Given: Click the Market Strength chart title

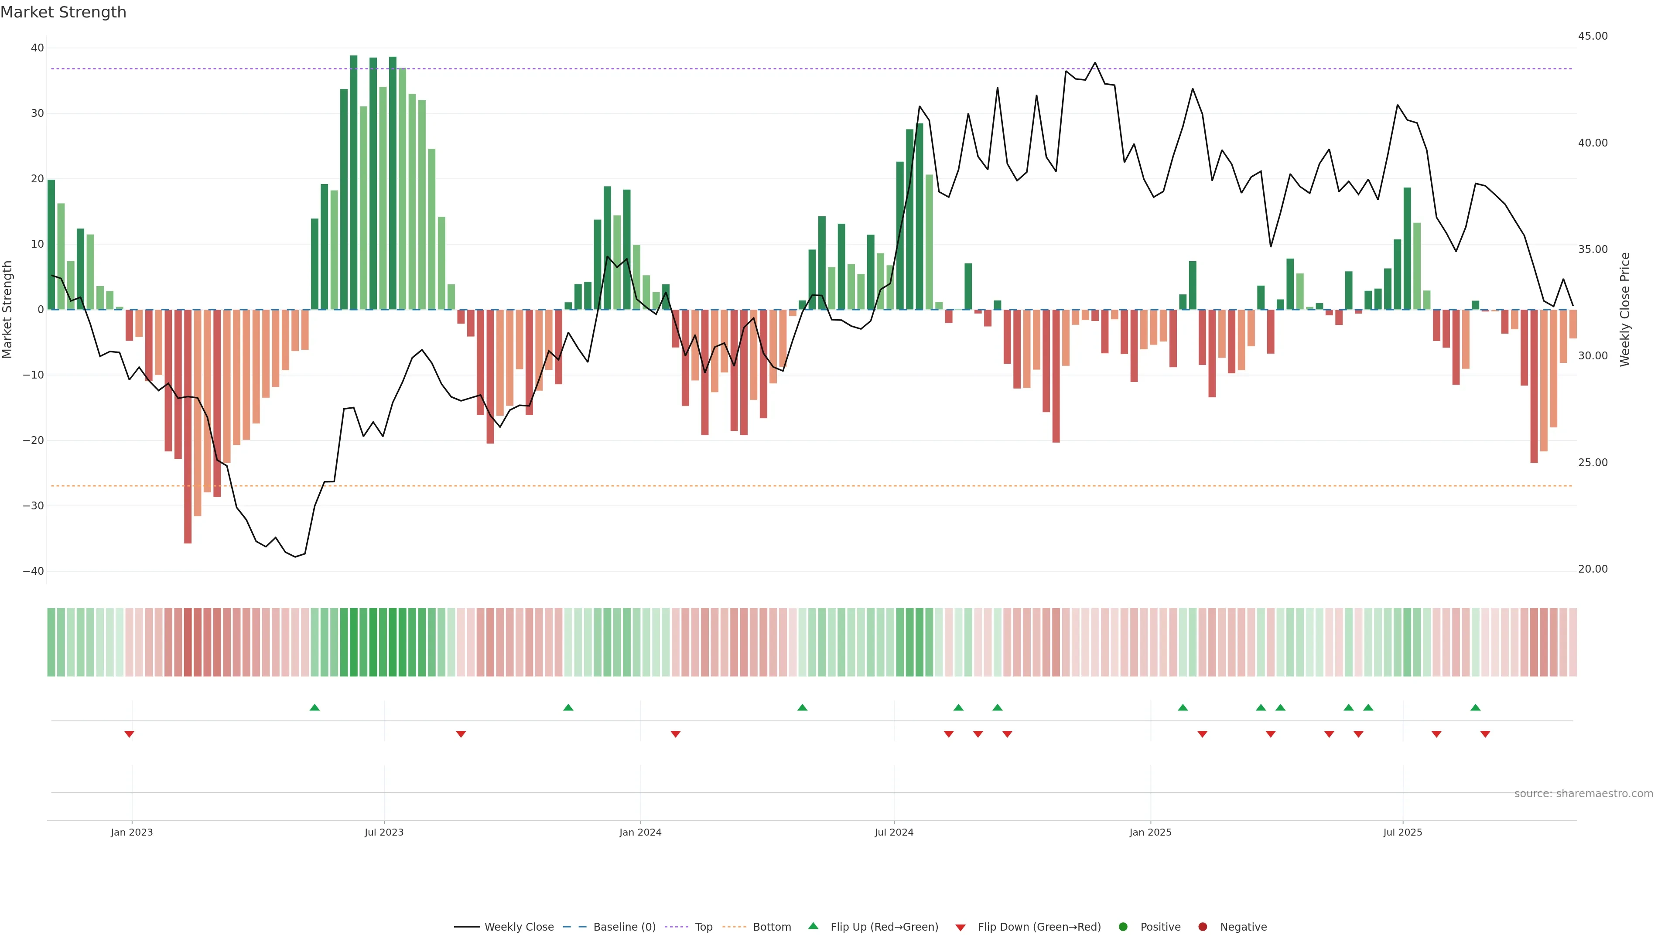Looking at the screenshot, I should click(x=63, y=12).
